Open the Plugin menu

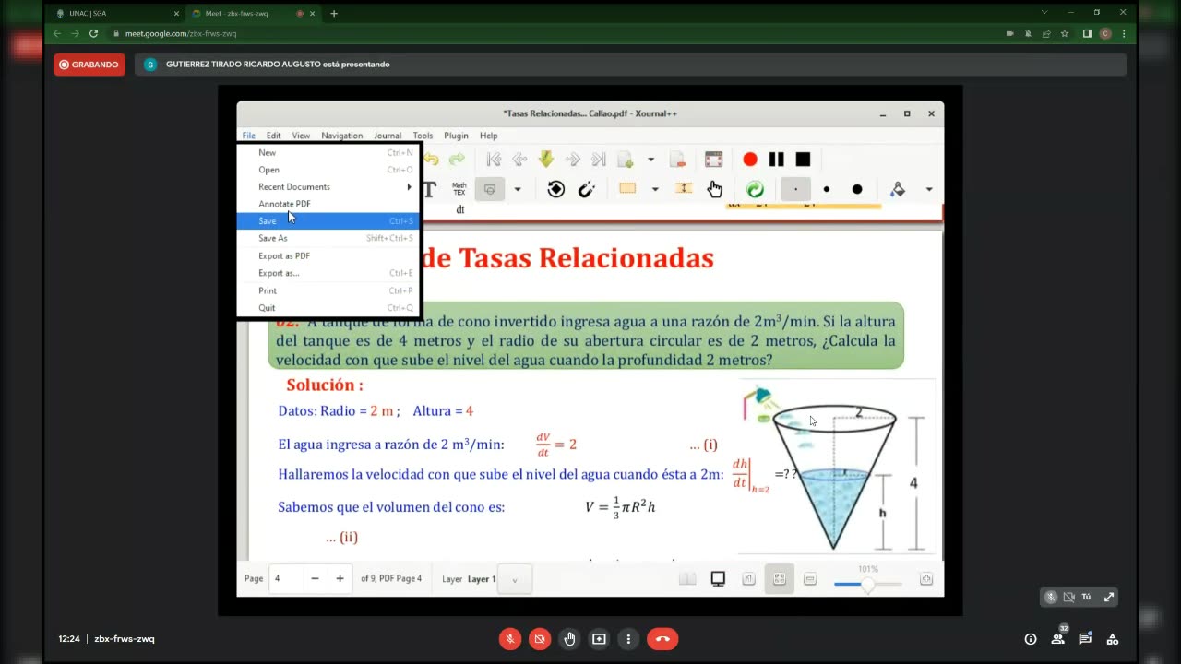point(456,136)
